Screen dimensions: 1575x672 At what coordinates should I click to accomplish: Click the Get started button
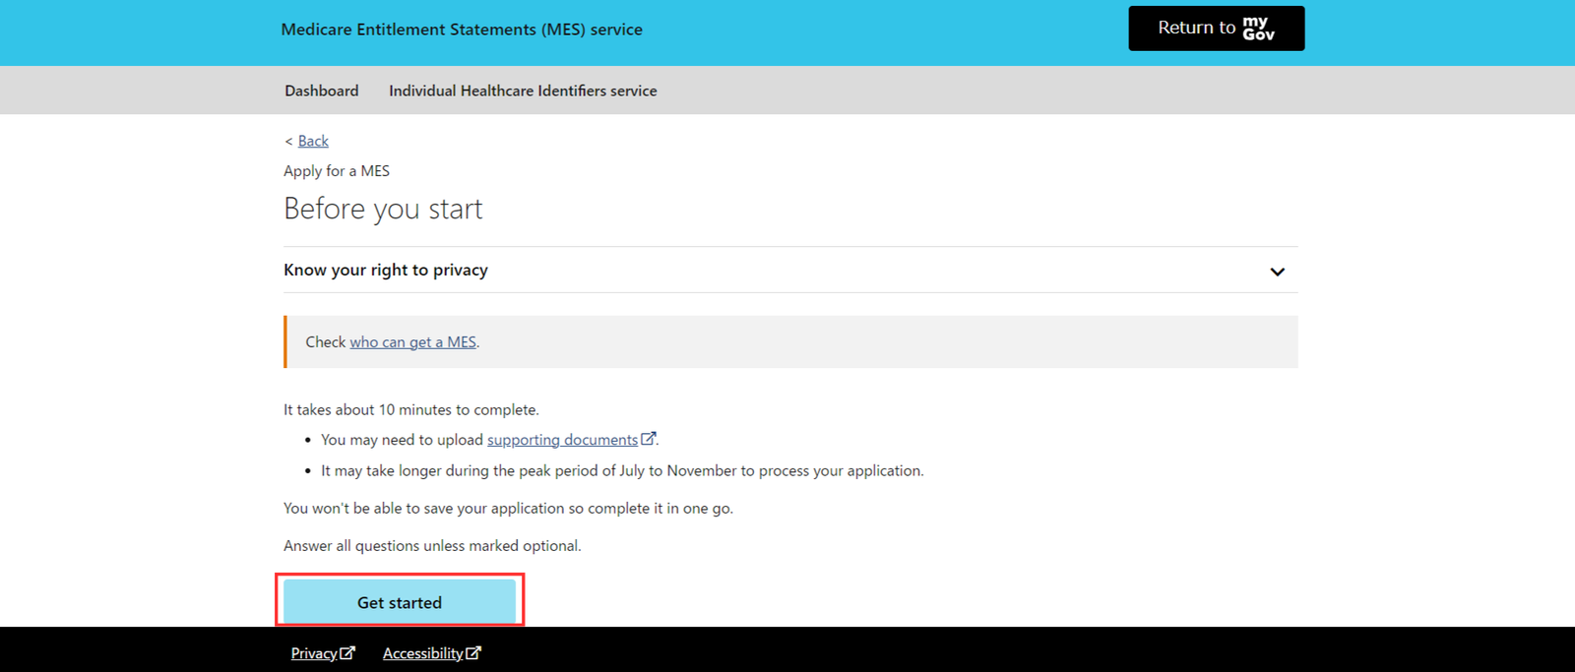tap(400, 602)
